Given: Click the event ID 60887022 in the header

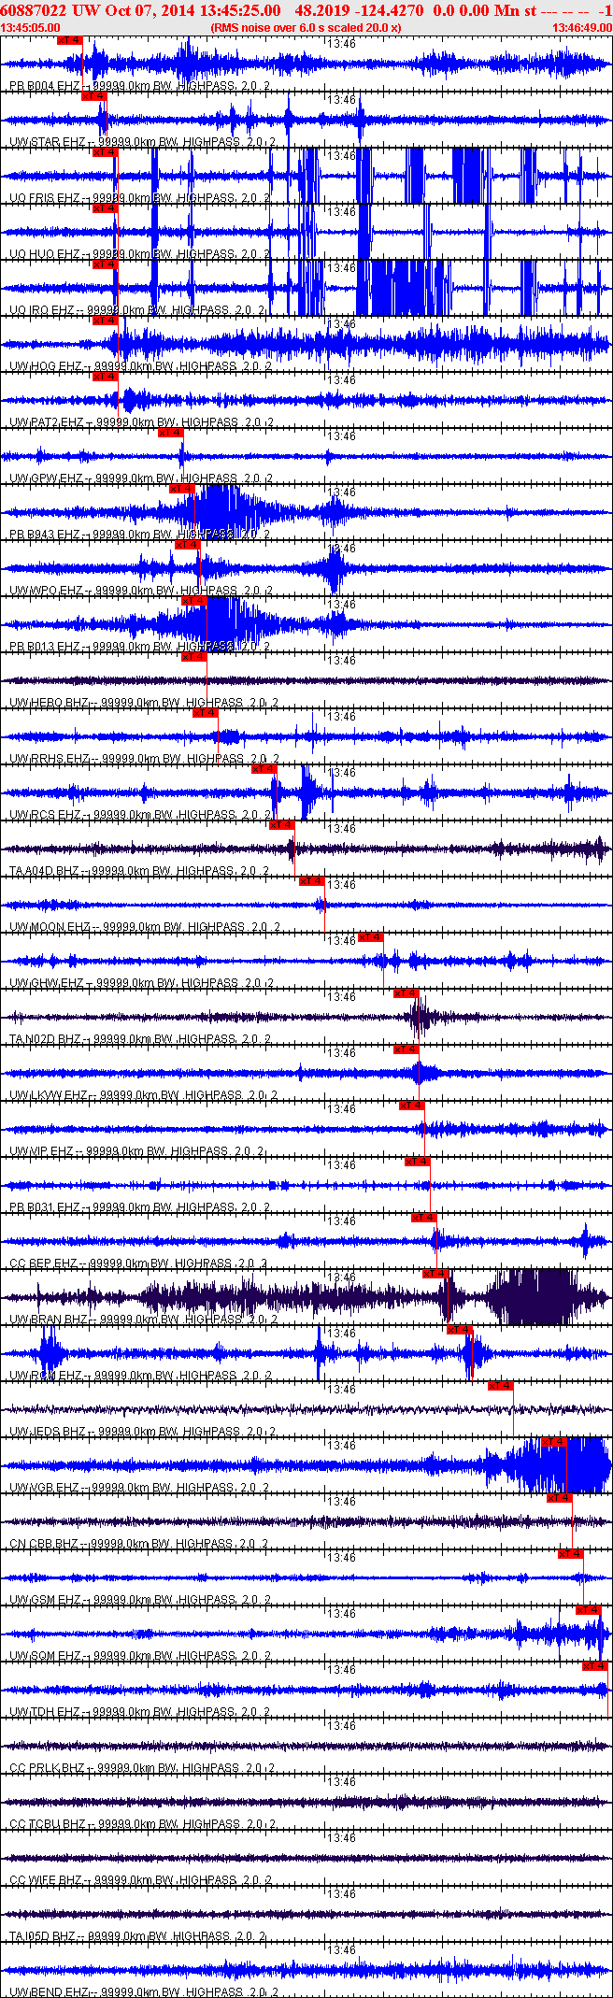Looking at the screenshot, I should tap(33, 10).
